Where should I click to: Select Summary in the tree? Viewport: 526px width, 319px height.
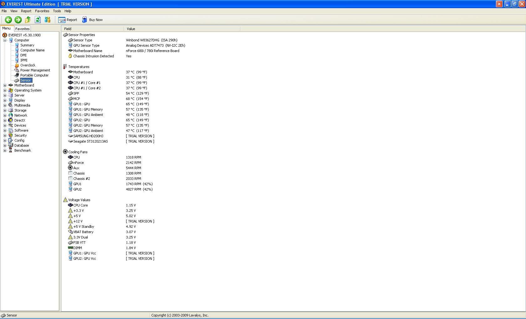27,45
